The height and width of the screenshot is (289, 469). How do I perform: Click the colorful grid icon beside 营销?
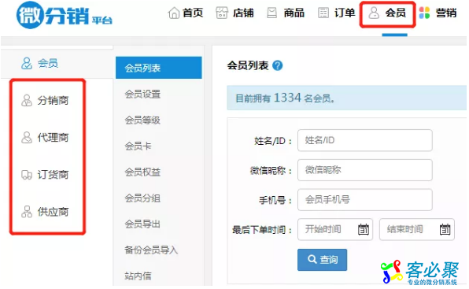point(424,13)
